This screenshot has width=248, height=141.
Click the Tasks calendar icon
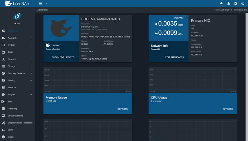pos(3,52)
